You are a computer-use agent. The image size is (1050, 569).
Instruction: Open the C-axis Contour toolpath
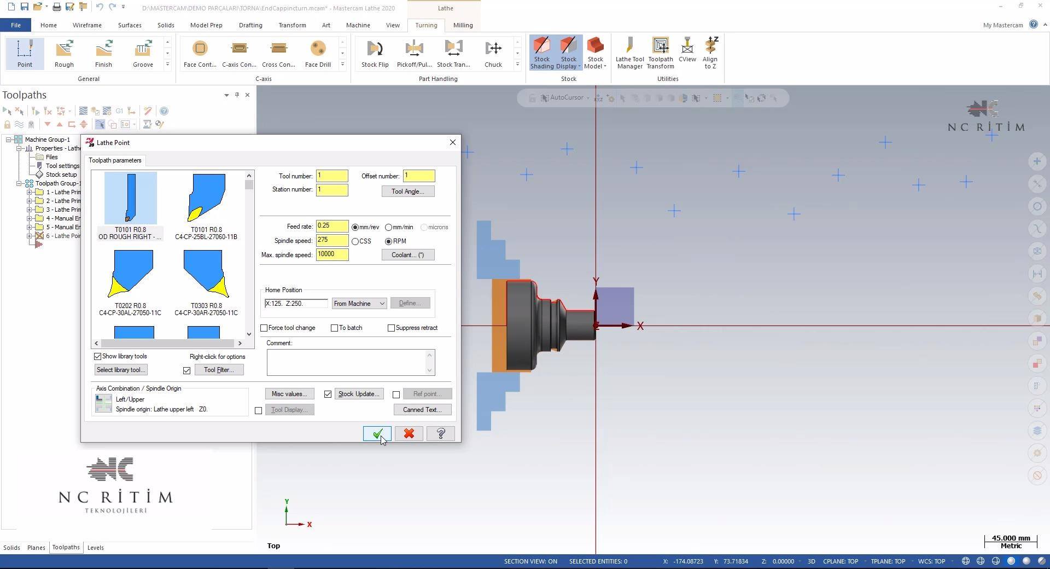(x=240, y=53)
